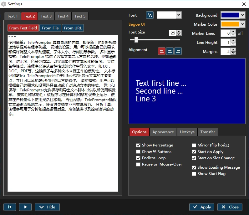The height and width of the screenshot is (215, 249).
Task: Decrease Margins value
Action: pos(233,53)
